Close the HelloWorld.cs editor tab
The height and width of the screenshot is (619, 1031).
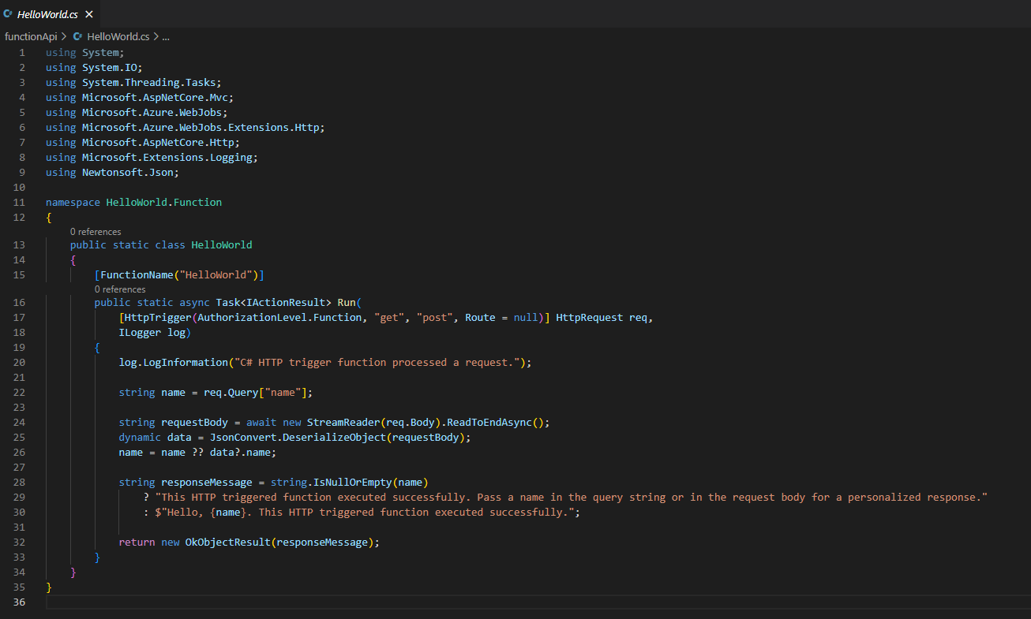88,14
